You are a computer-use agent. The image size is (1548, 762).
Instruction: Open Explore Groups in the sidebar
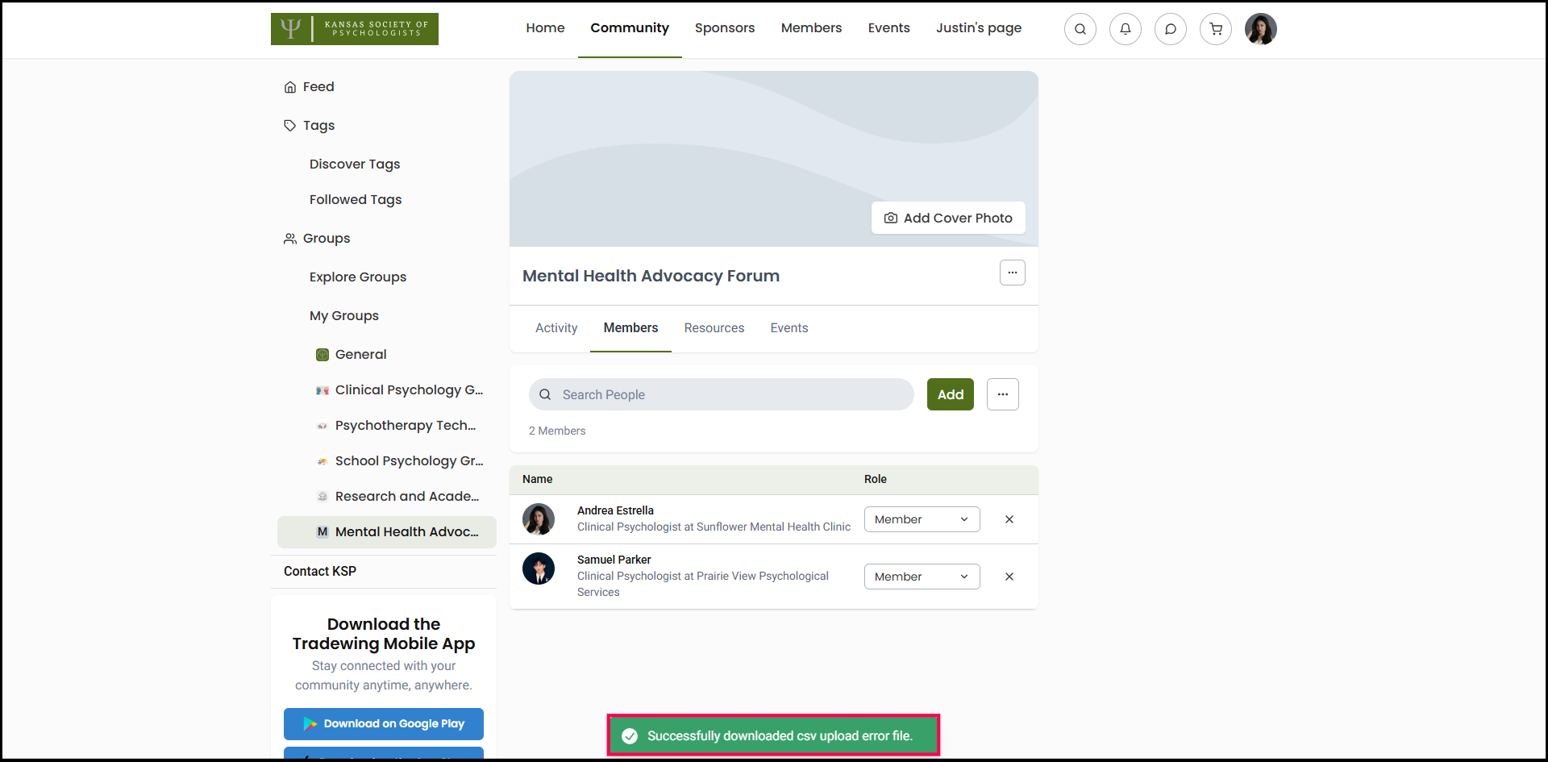pyautogui.click(x=358, y=277)
